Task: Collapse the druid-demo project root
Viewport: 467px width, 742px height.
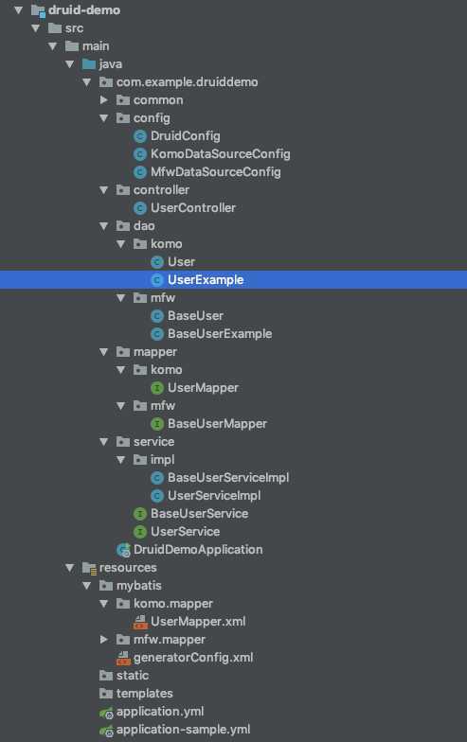Action: coord(19,9)
